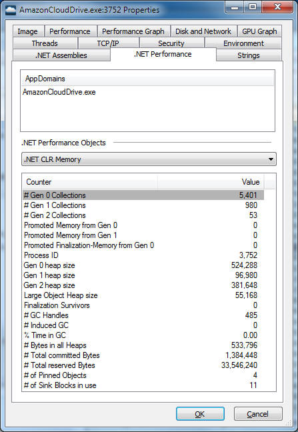
Task: Switch to .NET Assemblies tab
Action: click(61, 55)
